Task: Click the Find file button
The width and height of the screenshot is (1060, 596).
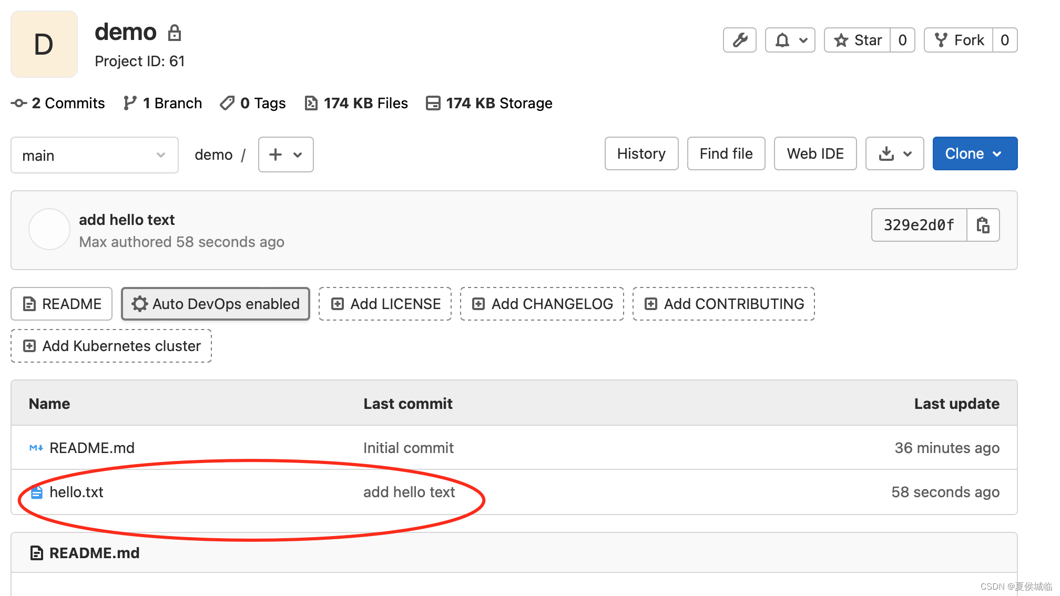Action: 725,153
